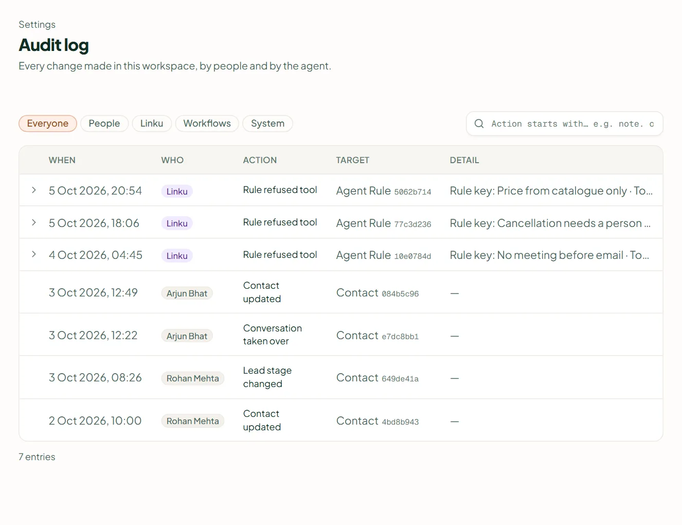This screenshot has width=682, height=525.
Task: Switch to the Workflows filter
Action: click(x=207, y=124)
